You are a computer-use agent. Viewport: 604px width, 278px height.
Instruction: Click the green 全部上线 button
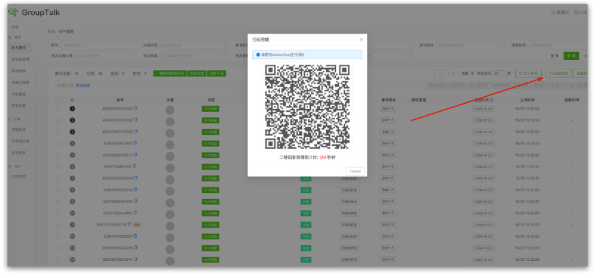pyautogui.click(x=197, y=74)
